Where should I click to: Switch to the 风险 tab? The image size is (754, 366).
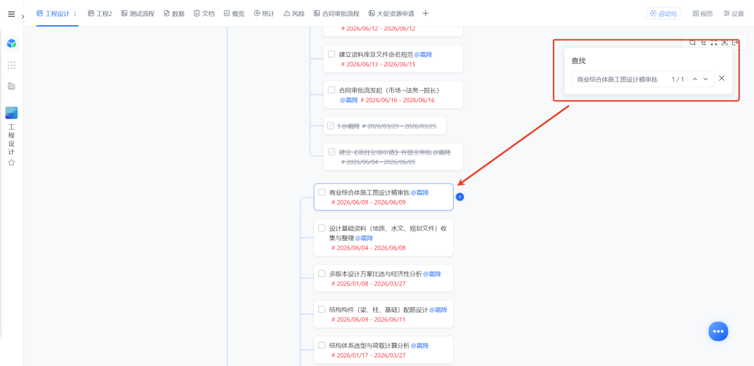[294, 14]
